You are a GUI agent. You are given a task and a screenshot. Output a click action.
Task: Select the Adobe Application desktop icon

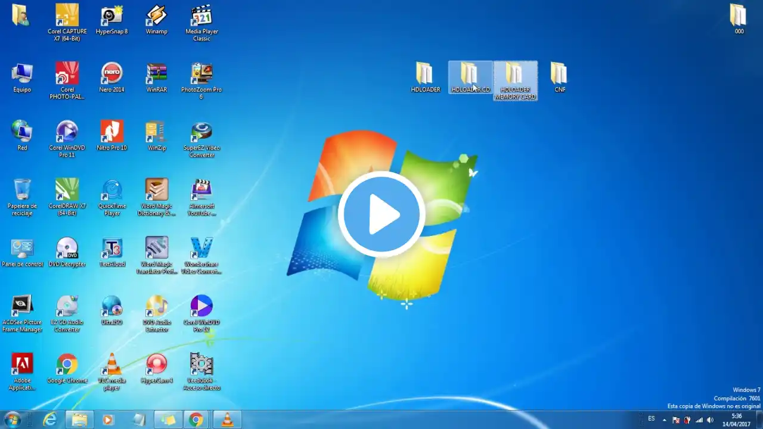(x=22, y=372)
